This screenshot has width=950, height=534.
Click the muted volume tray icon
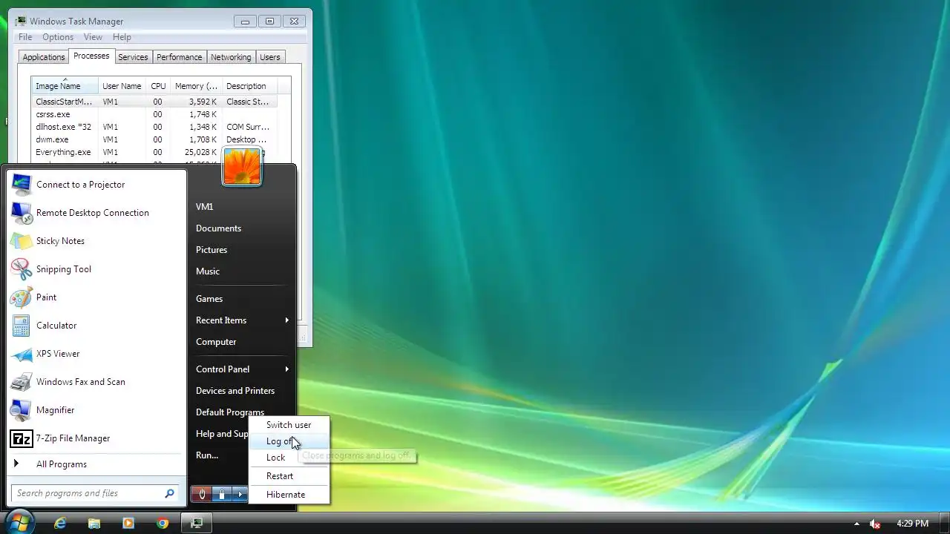click(876, 524)
